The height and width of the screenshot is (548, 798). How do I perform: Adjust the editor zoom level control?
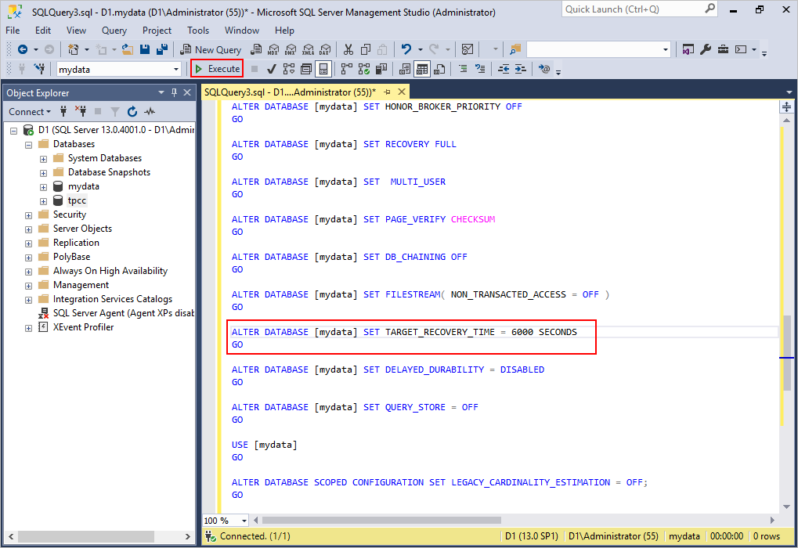pos(225,520)
